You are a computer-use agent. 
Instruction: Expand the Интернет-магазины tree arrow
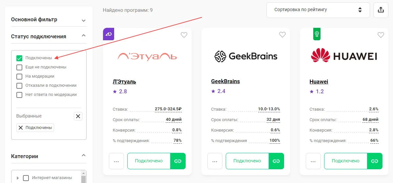click(18, 178)
